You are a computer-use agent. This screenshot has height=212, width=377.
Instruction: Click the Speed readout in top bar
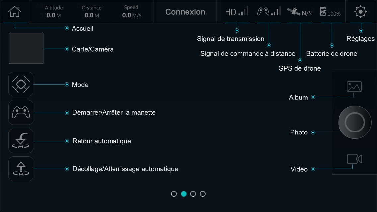pyautogui.click(x=131, y=12)
